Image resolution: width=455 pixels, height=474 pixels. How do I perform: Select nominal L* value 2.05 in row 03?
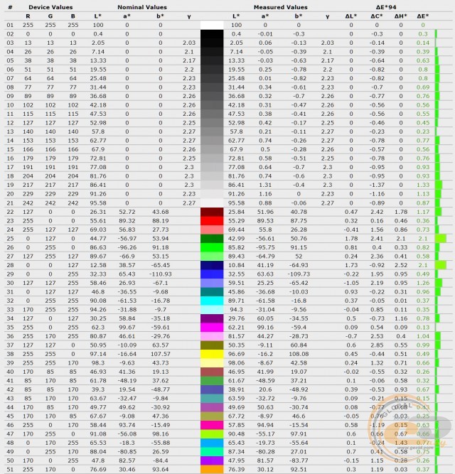98,43
